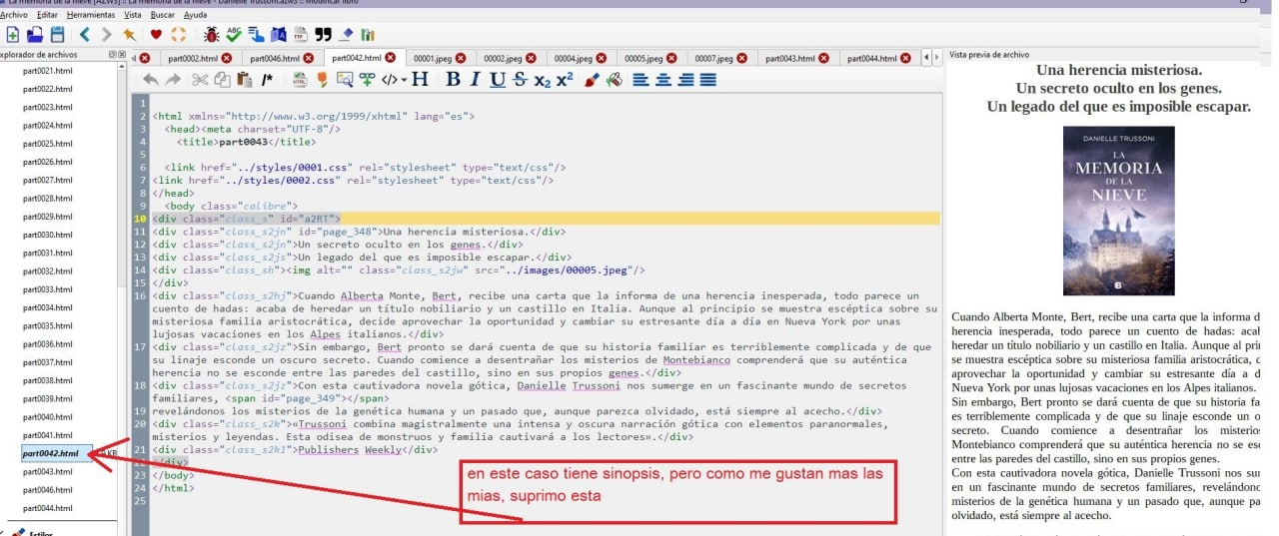Undo the last edit in the editor
The image size is (1279, 536).
point(151,80)
